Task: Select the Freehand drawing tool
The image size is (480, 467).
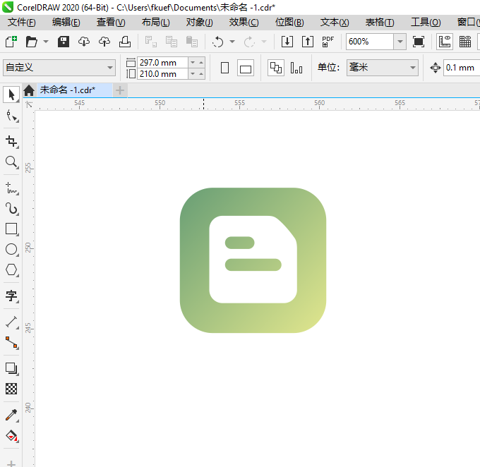Action: point(11,188)
